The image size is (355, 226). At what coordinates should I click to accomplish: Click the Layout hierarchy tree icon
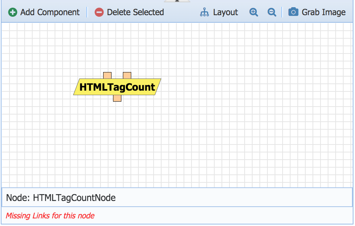(204, 13)
